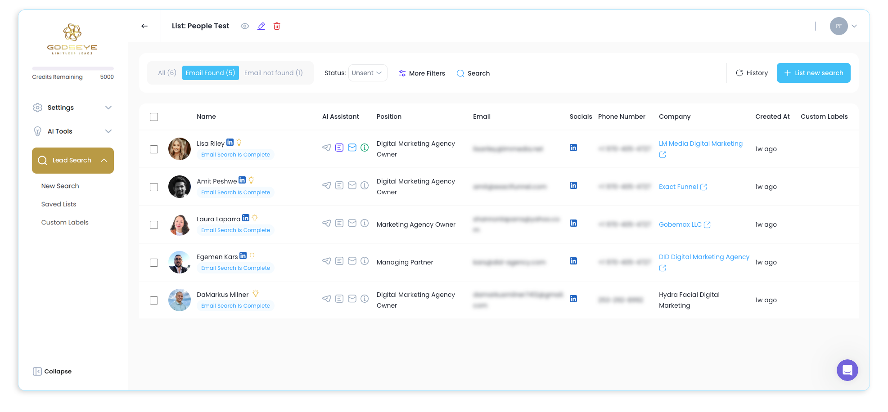Select the checkbox for Lisa Riley
Viewport: 888px width, 412px height.
tap(154, 149)
